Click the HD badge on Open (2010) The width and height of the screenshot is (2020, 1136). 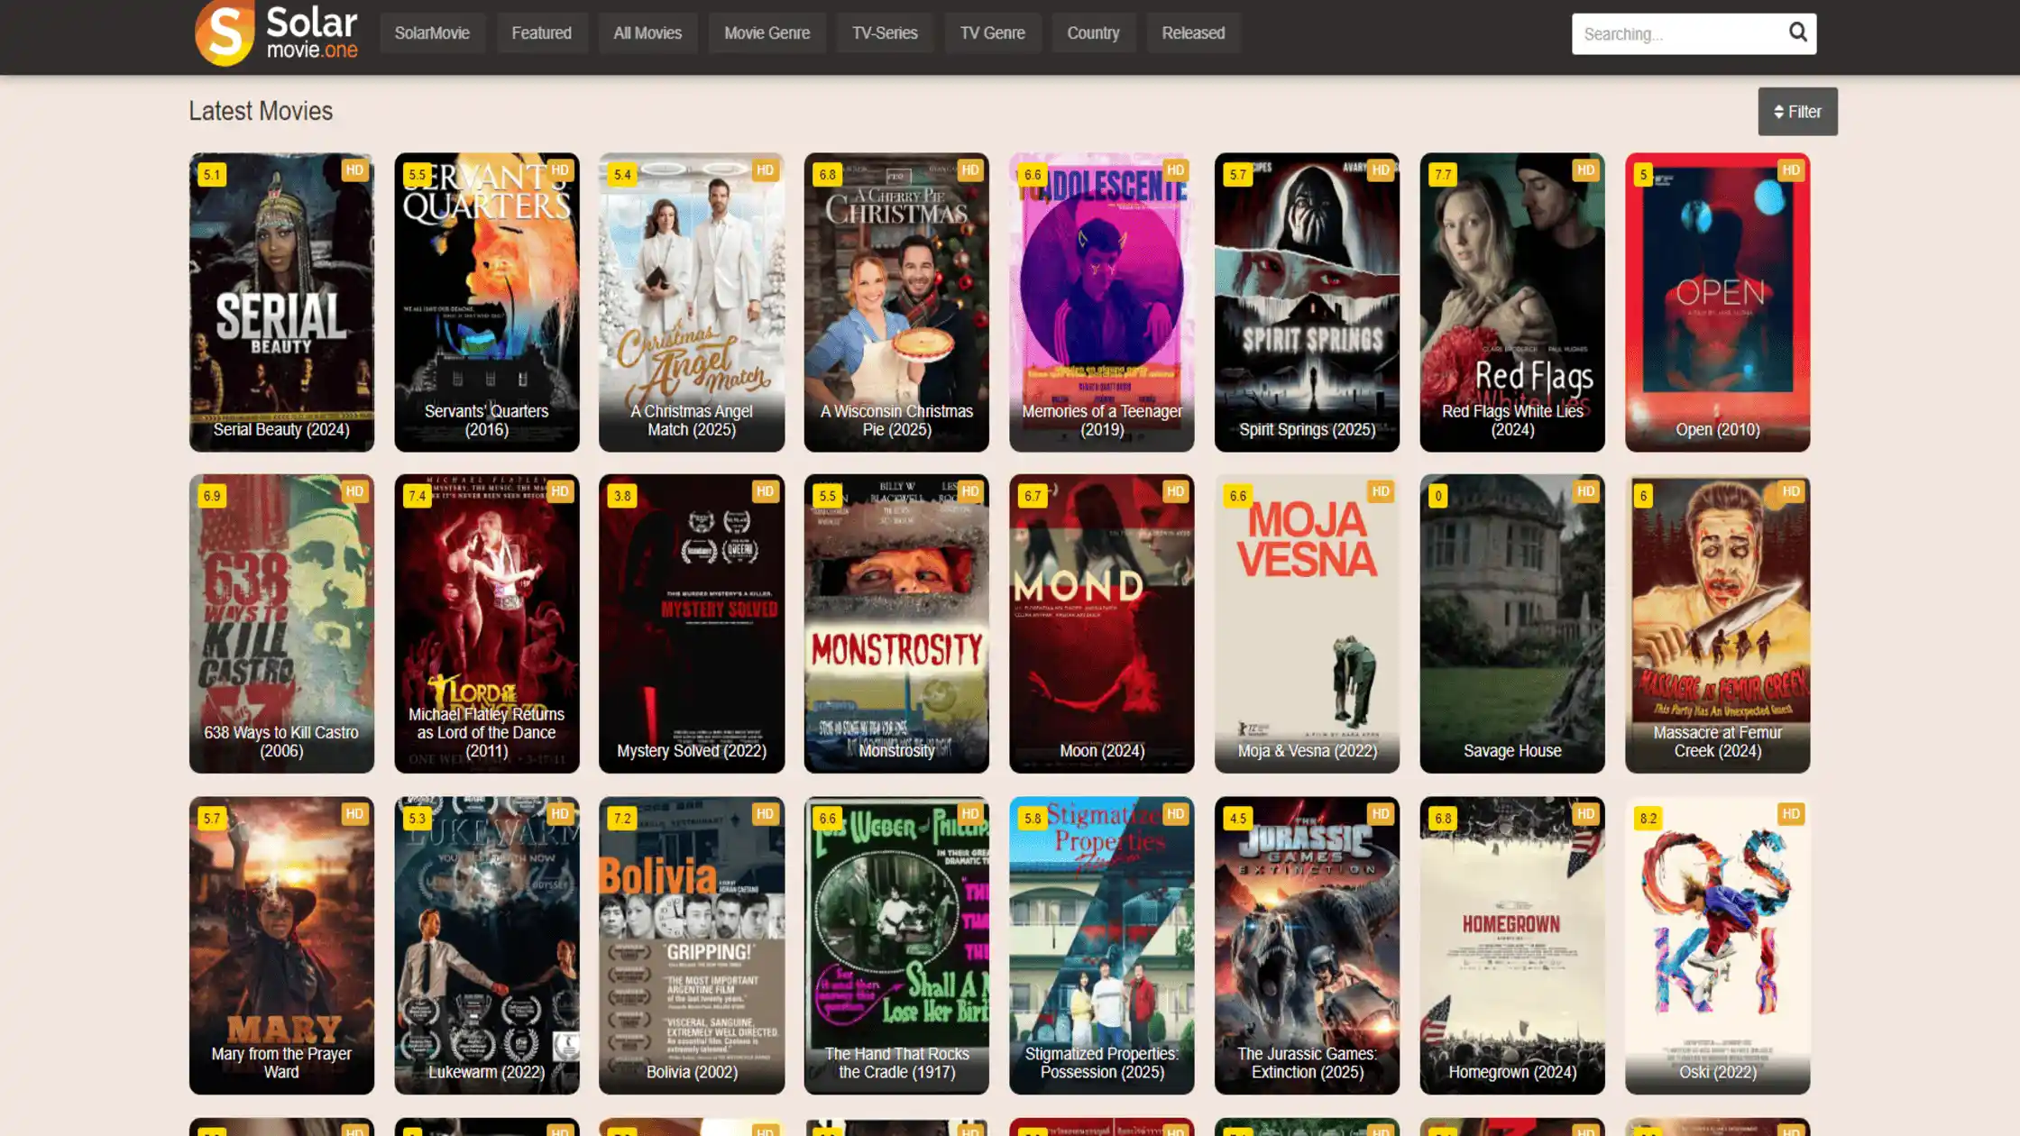[x=1789, y=169]
